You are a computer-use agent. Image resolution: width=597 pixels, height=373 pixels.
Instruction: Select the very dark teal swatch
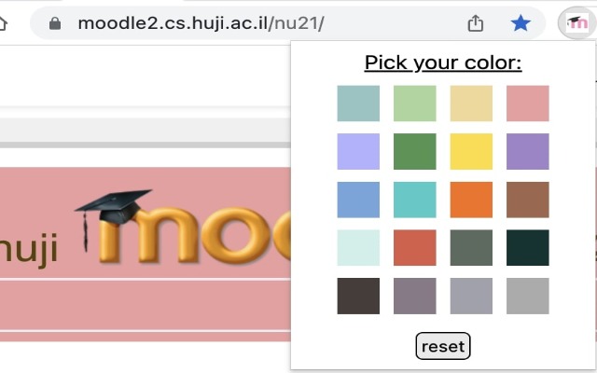(528, 247)
